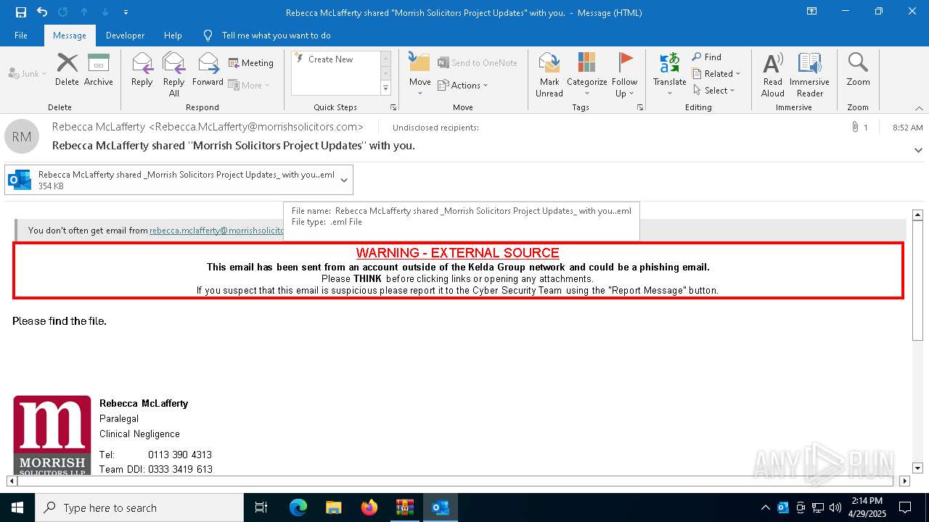Open the Categorize color menu

point(586,75)
